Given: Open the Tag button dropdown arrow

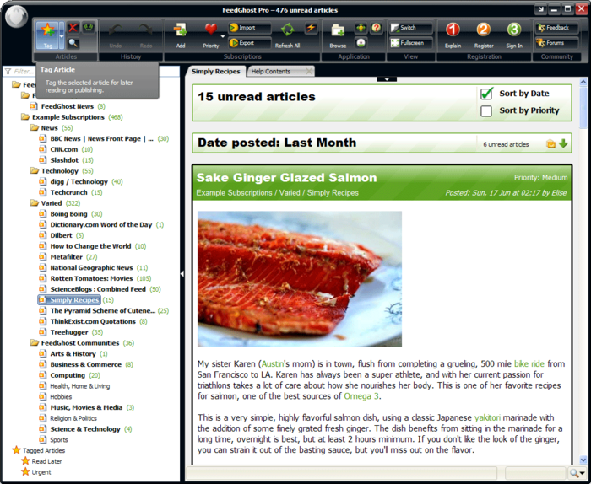Looking at the screenshot, I should click(62, 35).
